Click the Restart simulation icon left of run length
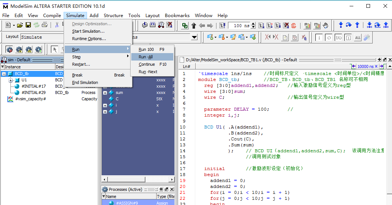Screen dimensions: 392x205 pyautogui.click(x=222, y=26)
